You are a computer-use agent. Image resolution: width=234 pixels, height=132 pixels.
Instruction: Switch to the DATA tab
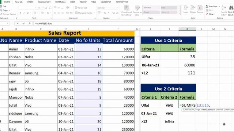(x=73, y=2)
